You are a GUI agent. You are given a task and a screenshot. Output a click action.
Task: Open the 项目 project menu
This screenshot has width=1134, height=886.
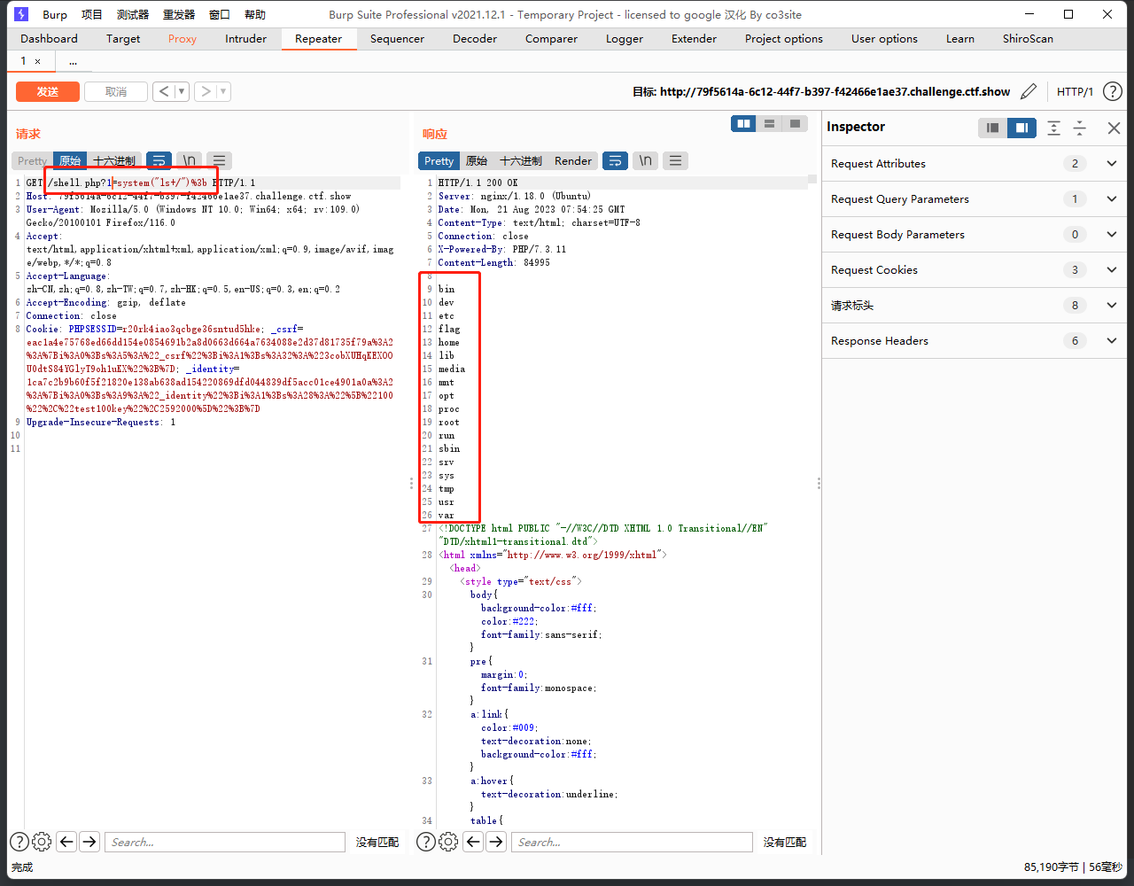(92, 14)
